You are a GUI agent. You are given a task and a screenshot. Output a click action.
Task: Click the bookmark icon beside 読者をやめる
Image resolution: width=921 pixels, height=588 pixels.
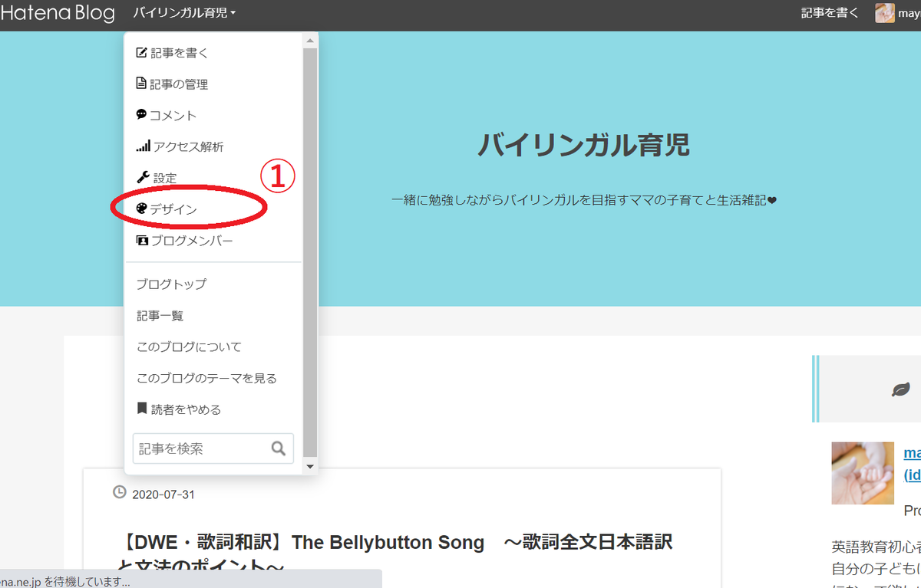tap(141, 409)
